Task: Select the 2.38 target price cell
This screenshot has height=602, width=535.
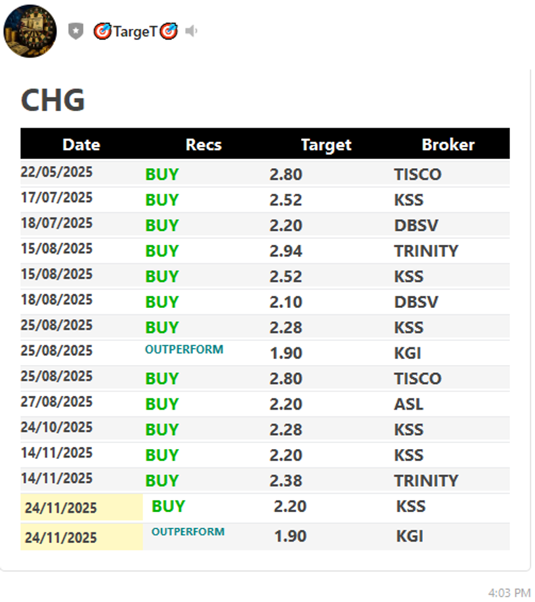Action: [286, 481]
